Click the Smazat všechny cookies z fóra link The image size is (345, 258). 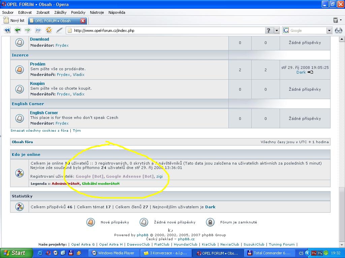pos(39,130)
